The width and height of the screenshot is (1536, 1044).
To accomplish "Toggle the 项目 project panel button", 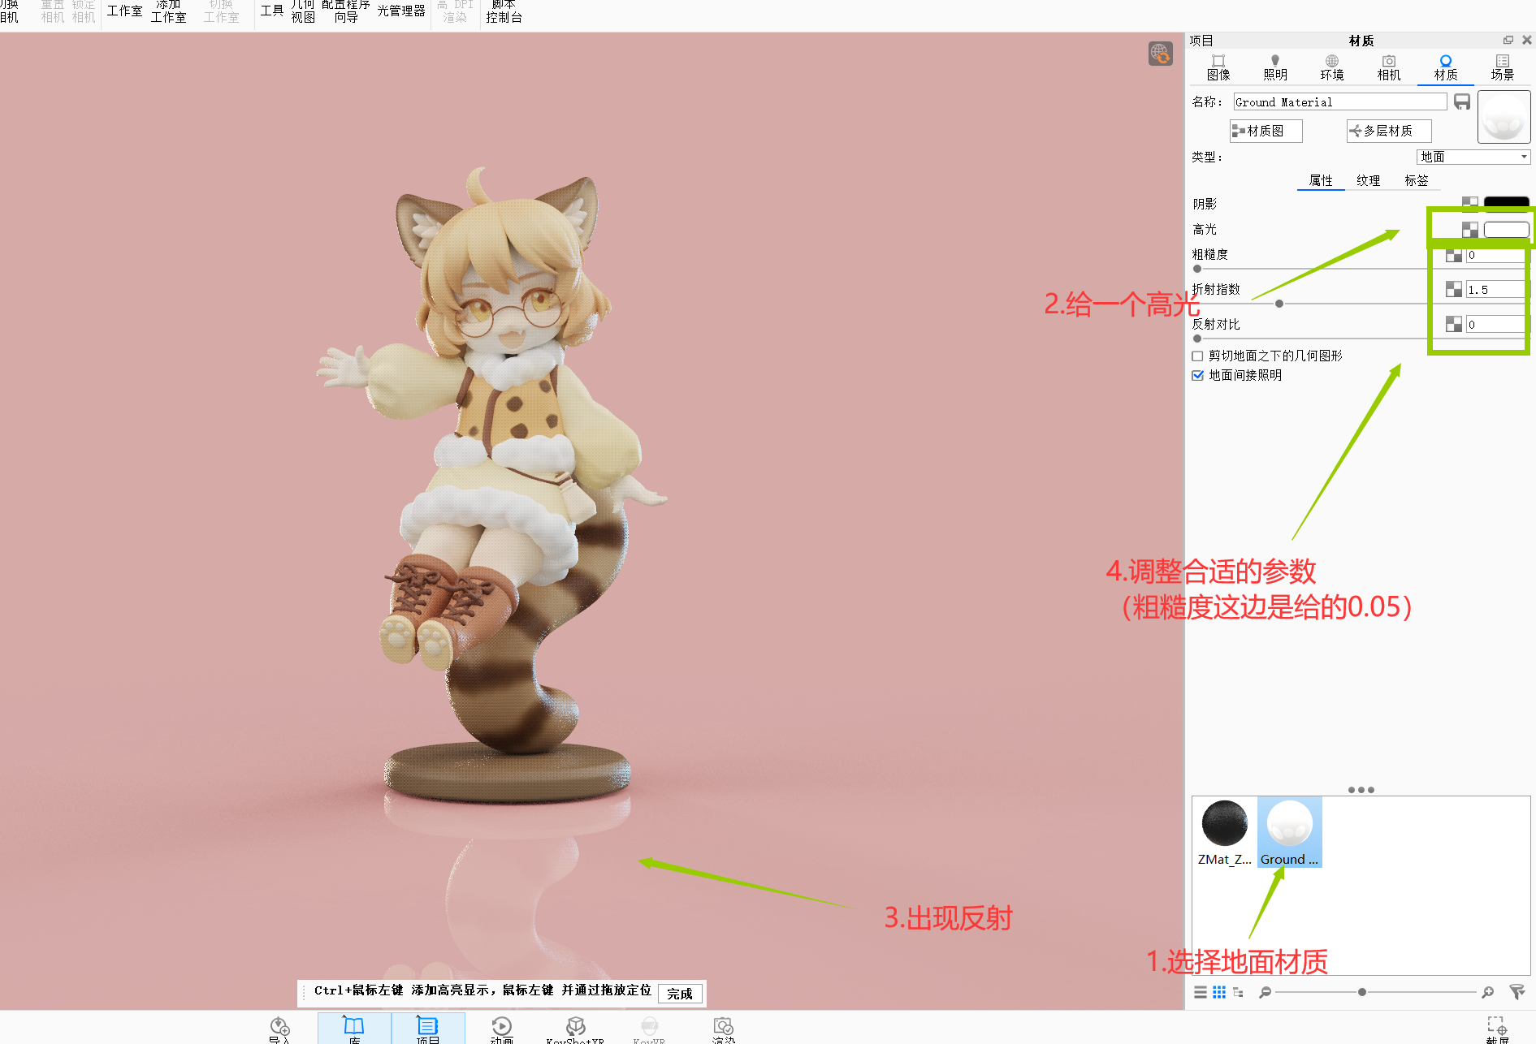I will coord(428,1029).
